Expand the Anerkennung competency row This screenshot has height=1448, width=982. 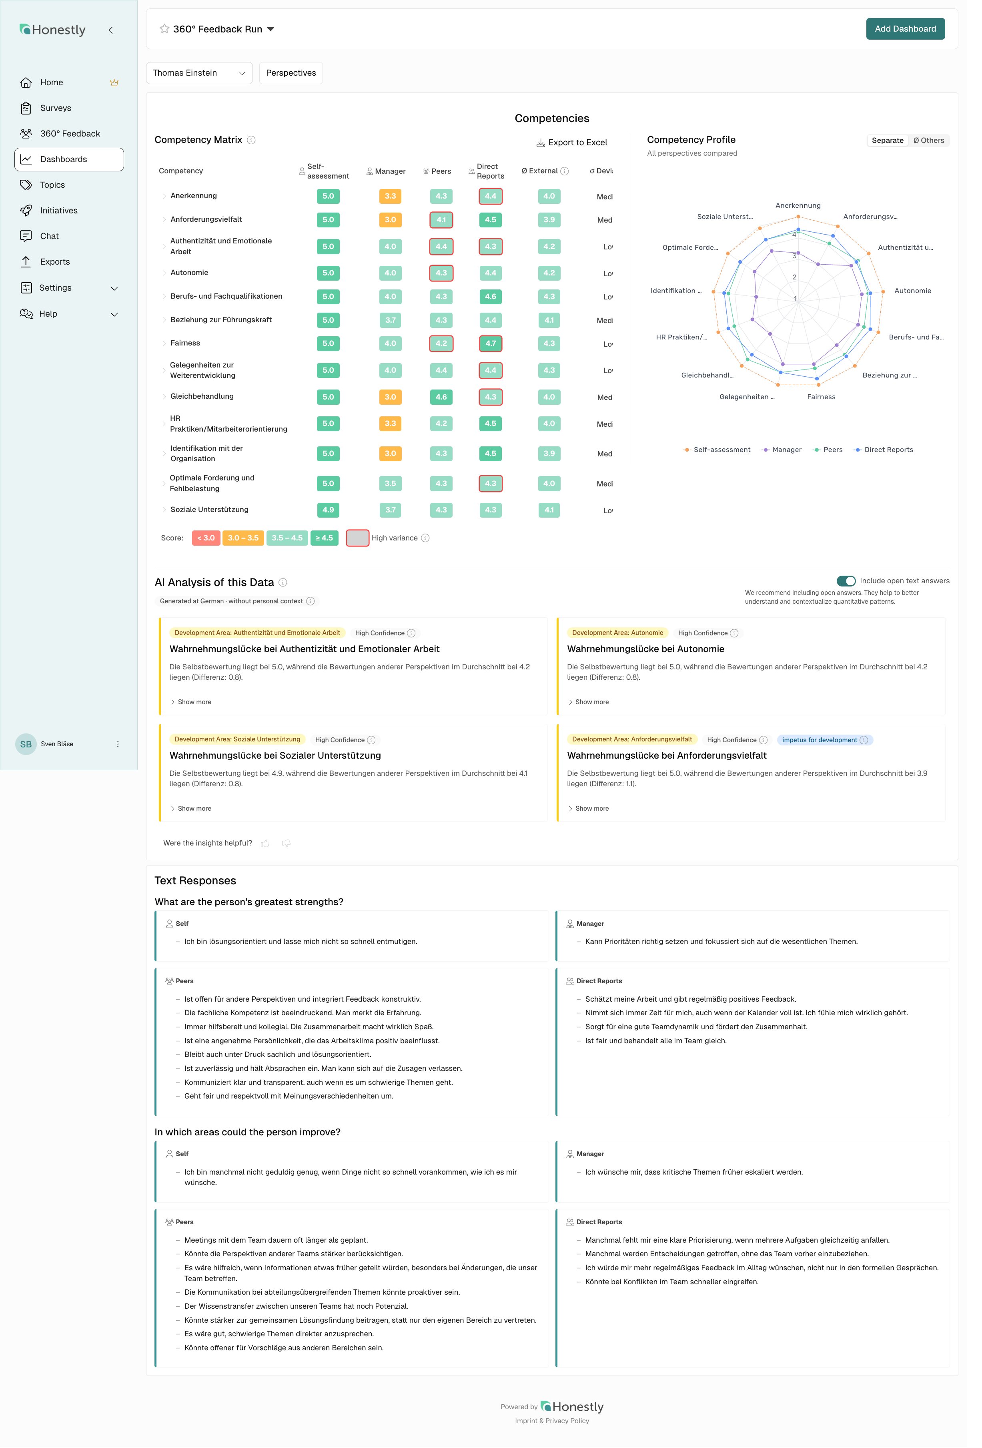[x=164, y=196]
